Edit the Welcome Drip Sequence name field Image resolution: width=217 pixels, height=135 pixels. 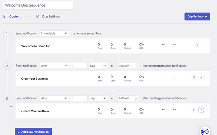click(x=37, y=5)
